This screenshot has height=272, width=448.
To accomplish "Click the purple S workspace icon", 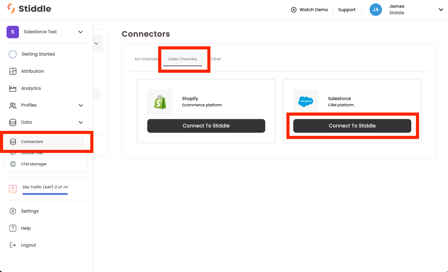I will coord(13,32).
